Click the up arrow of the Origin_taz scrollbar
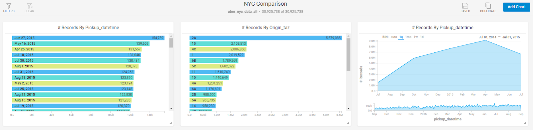Screen dimensions: 533x130 point(348,36)
